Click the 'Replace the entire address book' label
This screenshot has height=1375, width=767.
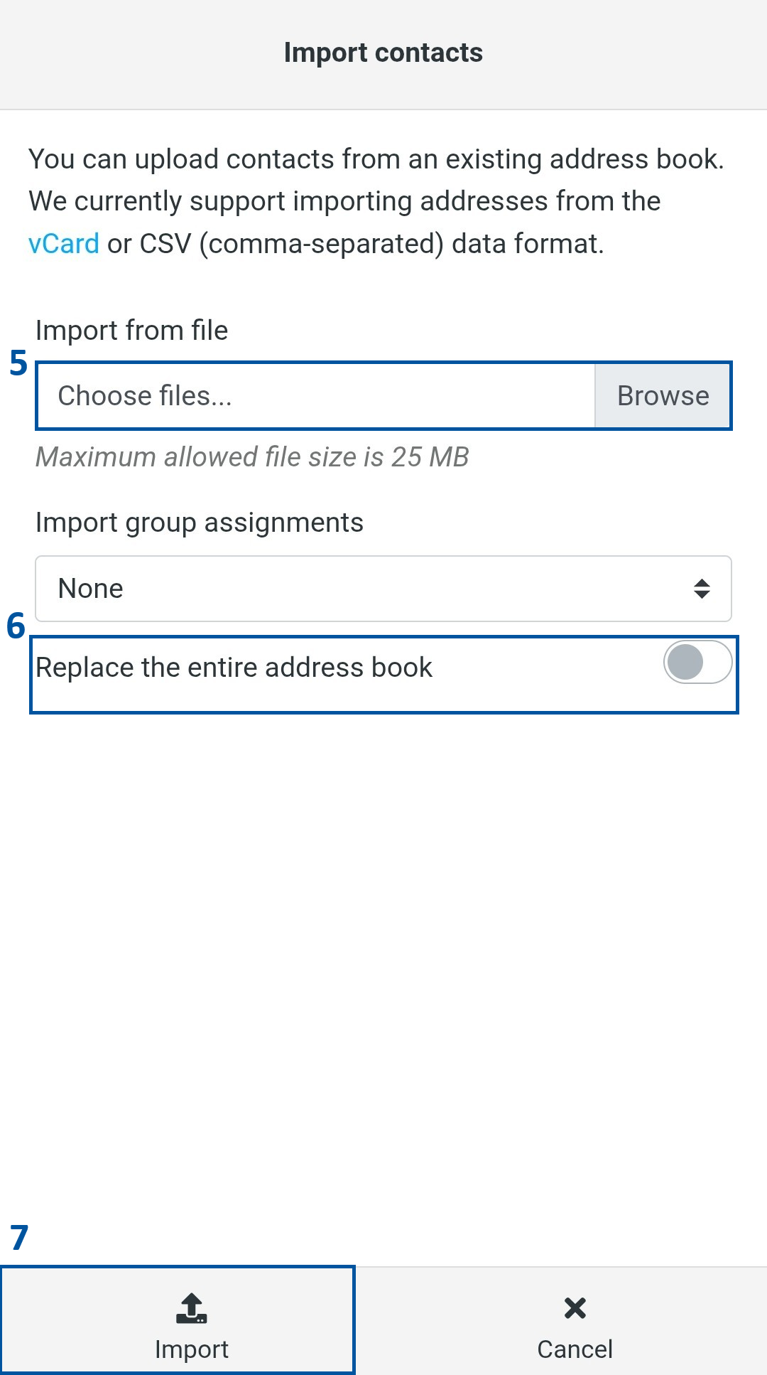tap(234, 668)
